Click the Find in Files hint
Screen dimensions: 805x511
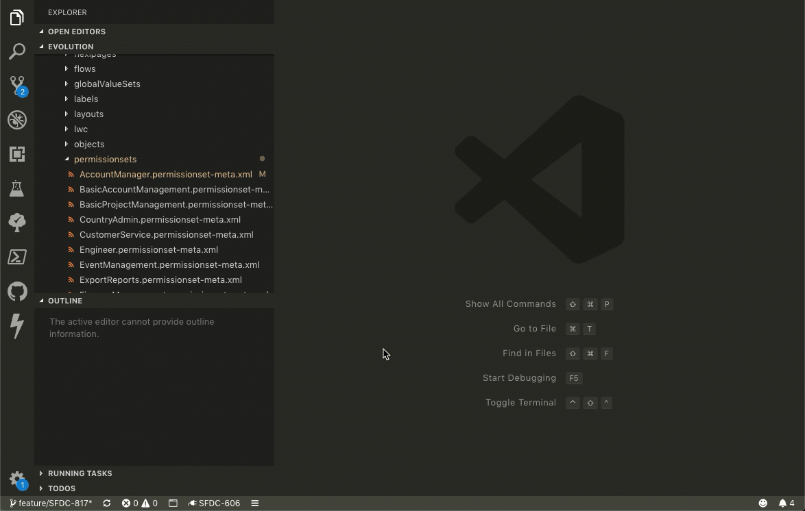pyautogui.click(x=529, y=353)
